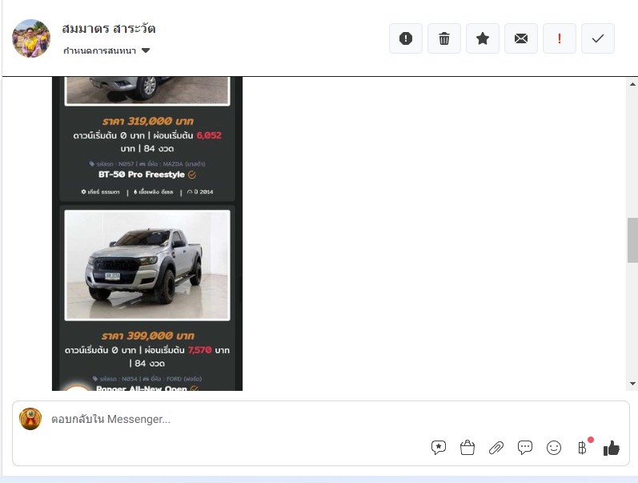This screenshot has width=638, height=483.
Task: Open the shopping bag order icon
Action: pyautogui.click(x=467, y=448)
